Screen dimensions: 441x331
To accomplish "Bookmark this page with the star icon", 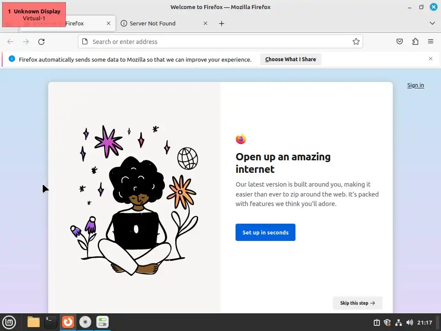I will tap(356, 42).
